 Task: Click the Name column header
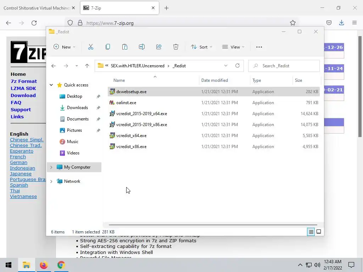click(119, 80)
